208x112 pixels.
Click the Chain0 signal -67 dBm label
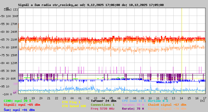coord(167,105)
